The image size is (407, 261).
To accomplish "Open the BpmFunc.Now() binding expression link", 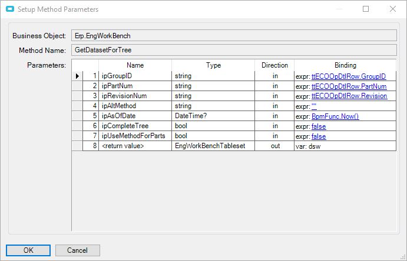I will [x=335, y=116].
